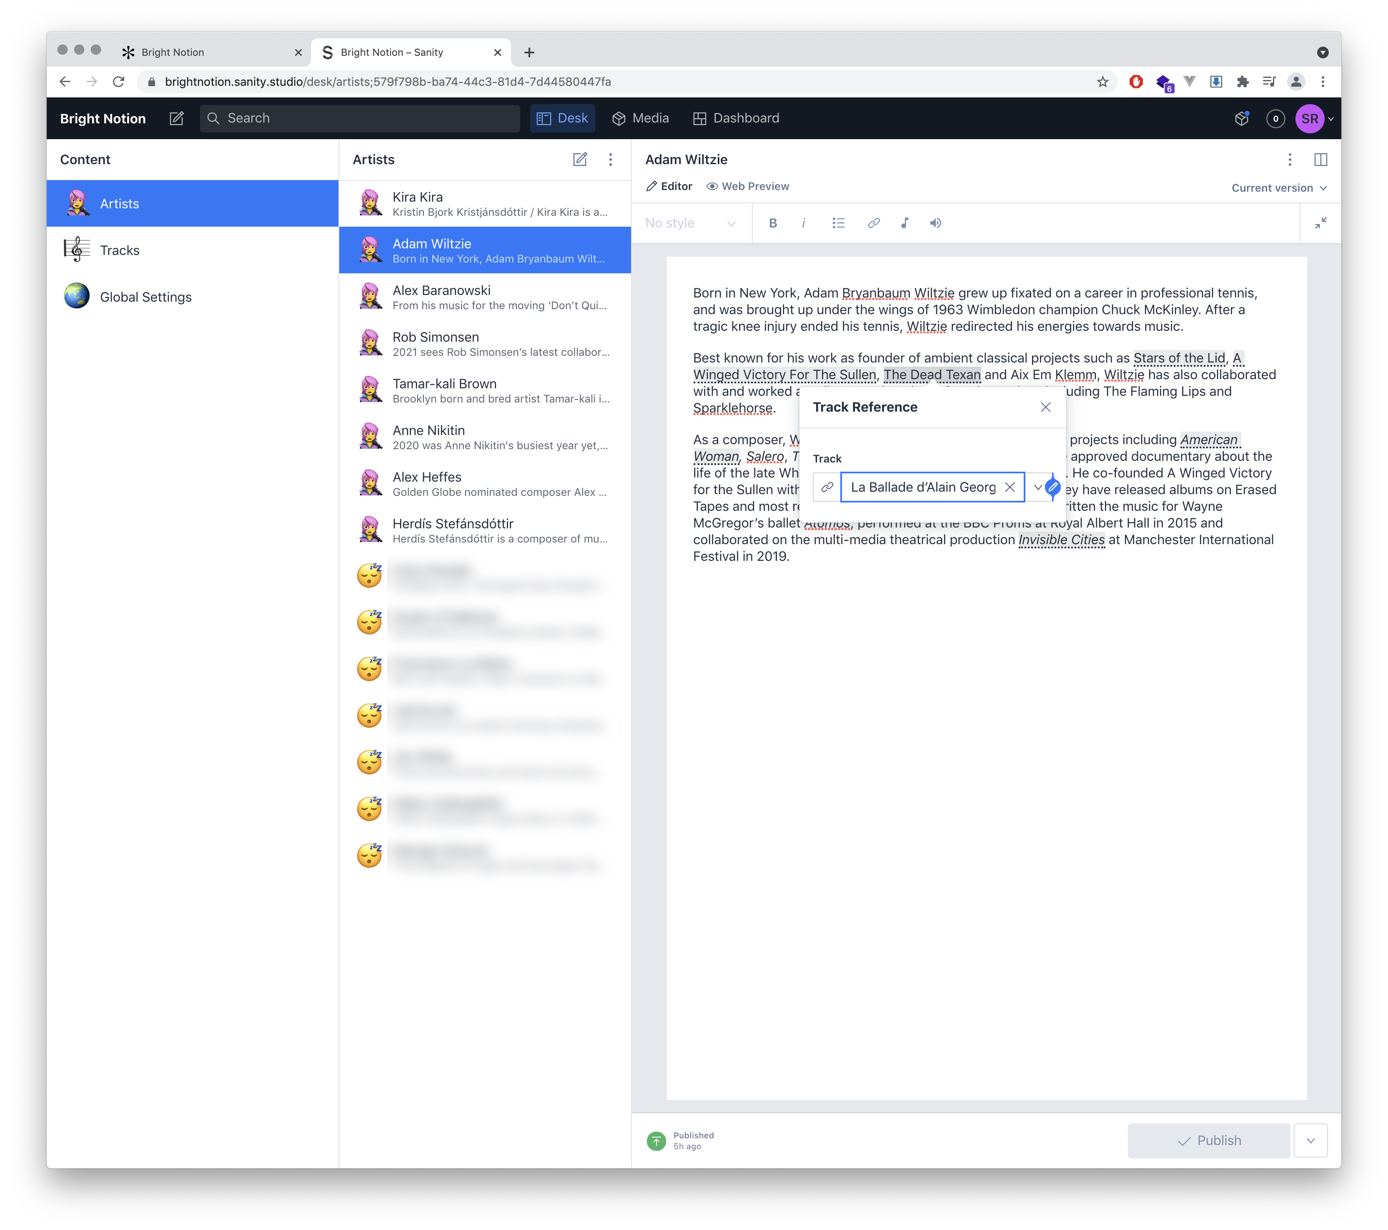Screen dimensions: 1388x1230
Task: Open publish actions dropdown arrow
Action: click(1310, 1140)
